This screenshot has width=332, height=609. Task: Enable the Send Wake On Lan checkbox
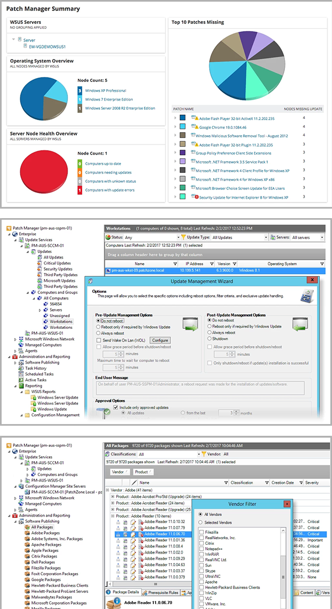coord(98,340)
